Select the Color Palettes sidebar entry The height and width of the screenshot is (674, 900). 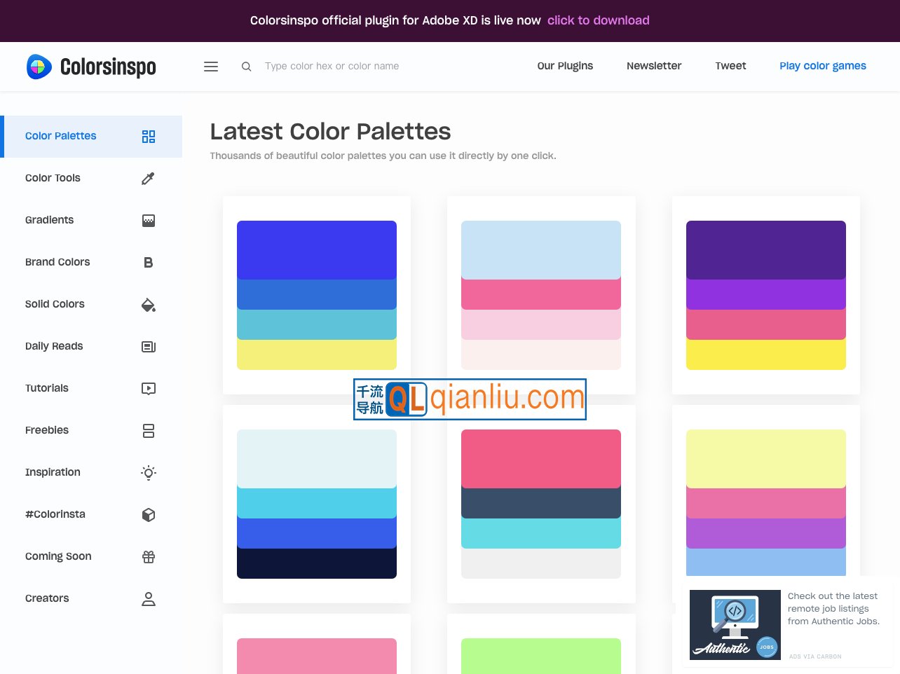coord(60,135)
